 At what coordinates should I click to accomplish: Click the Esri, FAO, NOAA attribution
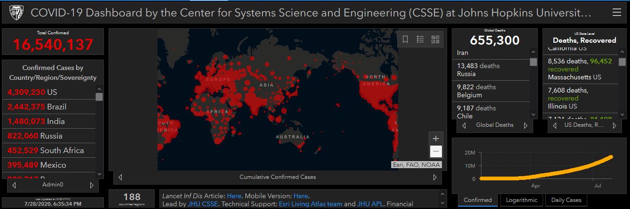(x=416, y=164)
